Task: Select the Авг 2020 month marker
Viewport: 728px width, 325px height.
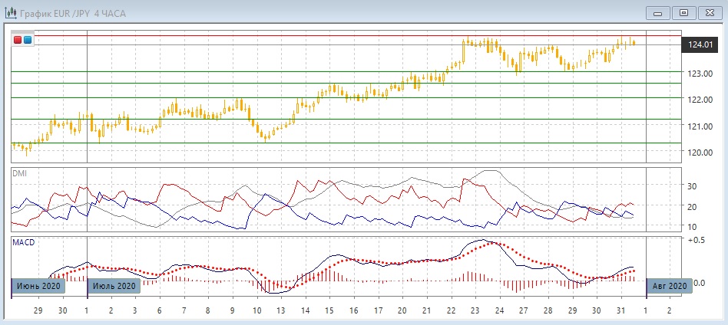Action: pos(669,286)
